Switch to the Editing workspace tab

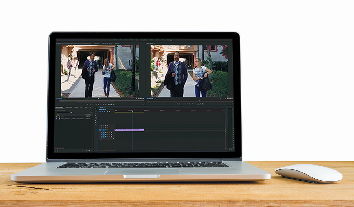[x=121, y=40]
